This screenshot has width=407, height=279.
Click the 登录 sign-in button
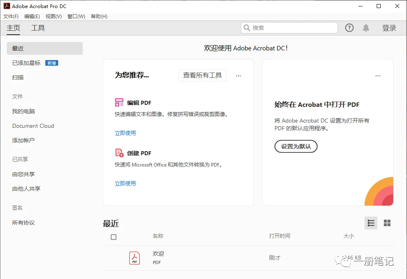point(389,28)
